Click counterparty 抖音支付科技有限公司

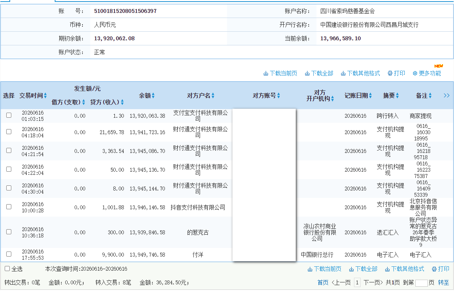click(x=198, y=208)
